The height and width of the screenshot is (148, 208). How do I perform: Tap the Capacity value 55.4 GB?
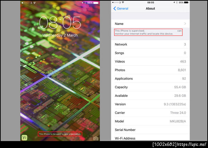180,87
